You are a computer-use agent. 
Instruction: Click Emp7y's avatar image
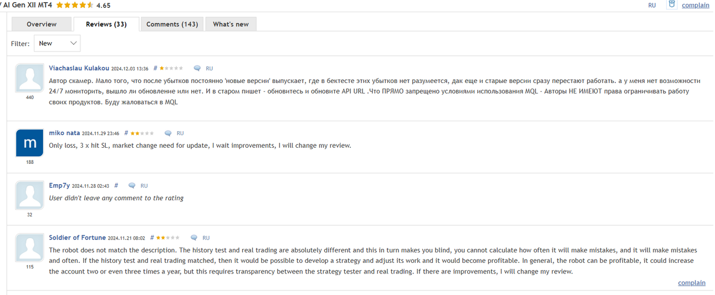[x=30, y=196]
